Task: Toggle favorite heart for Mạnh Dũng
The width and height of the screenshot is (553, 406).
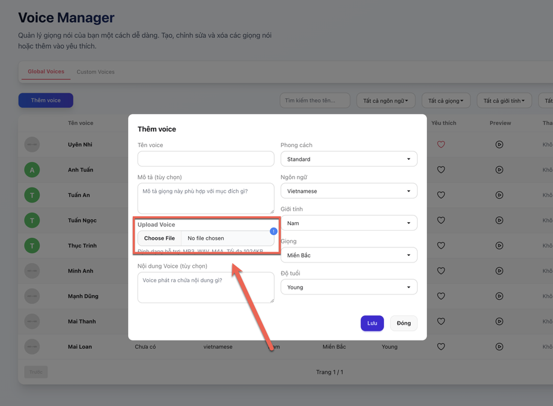Action: pyautogui.click(x=441, y=296)
